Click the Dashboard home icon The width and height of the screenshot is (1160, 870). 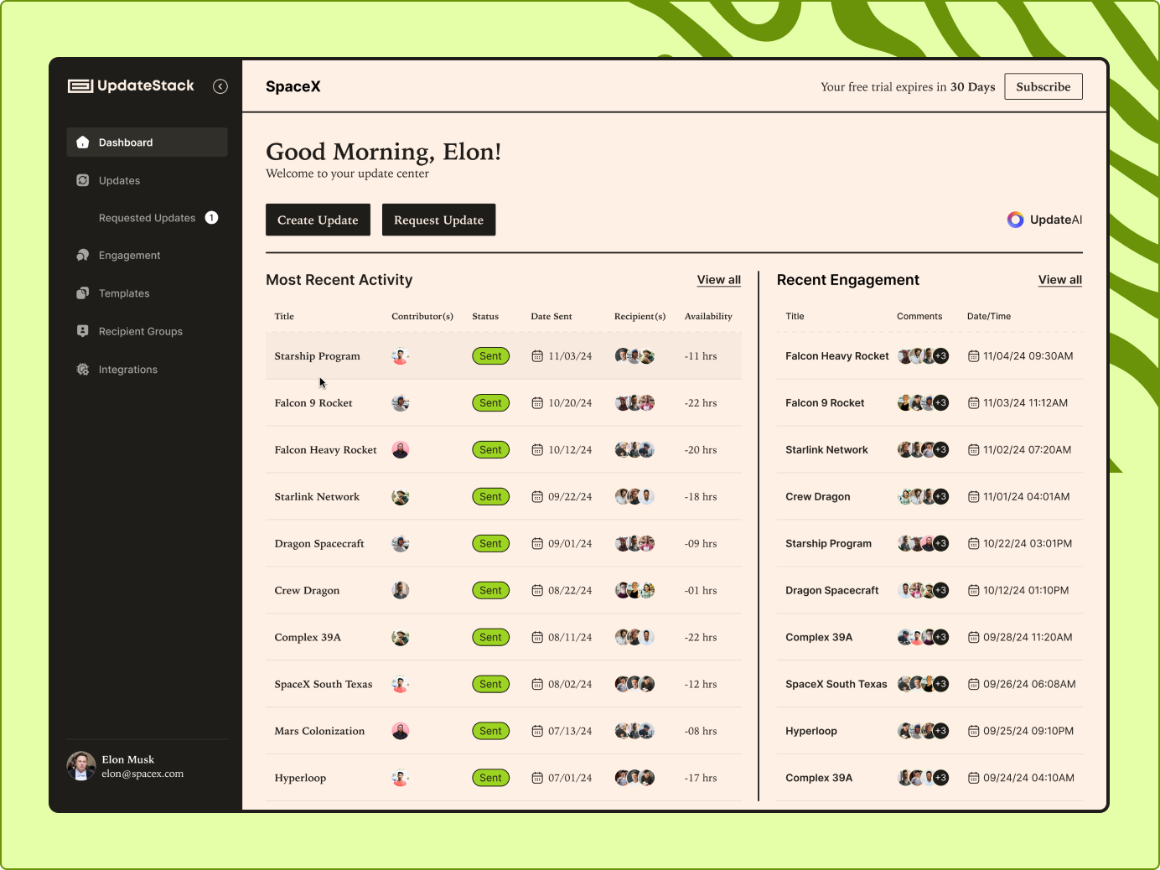(x=83, y=142)
